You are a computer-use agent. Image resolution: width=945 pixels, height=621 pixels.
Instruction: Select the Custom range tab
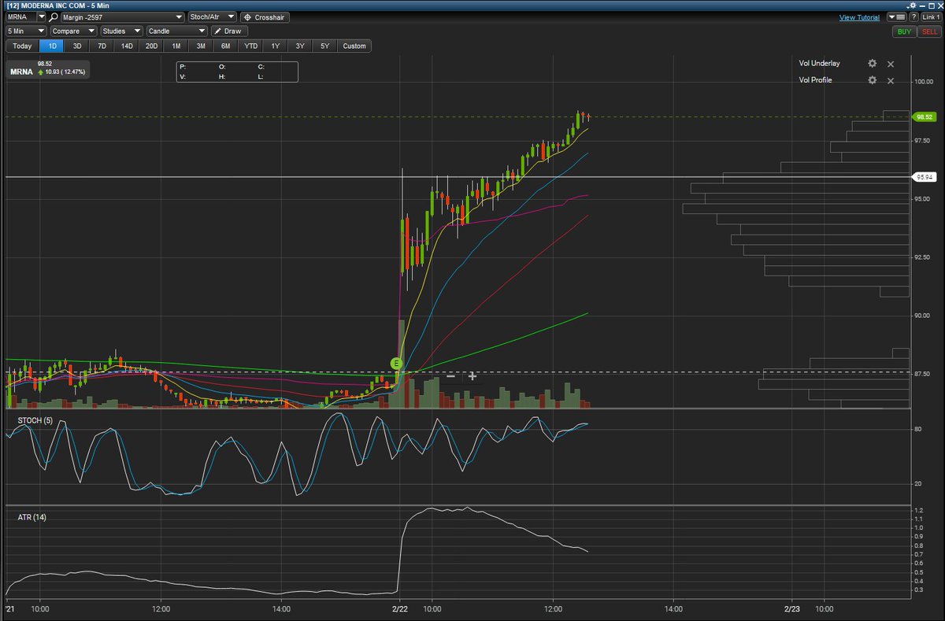click(x=354, y=46)
